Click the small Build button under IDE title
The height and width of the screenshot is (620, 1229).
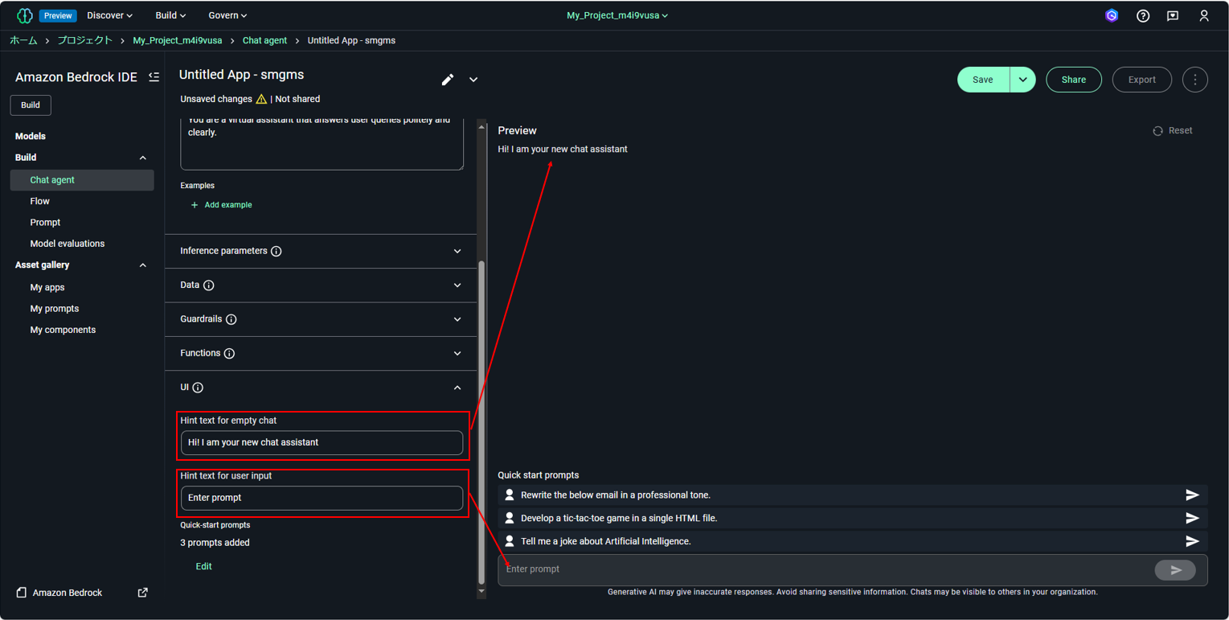[x=31, y=105]
